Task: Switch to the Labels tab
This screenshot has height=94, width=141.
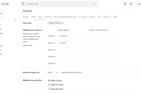Action: click(33, 17)
